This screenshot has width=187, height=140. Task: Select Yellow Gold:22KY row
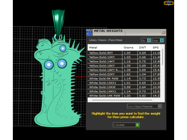124,74
